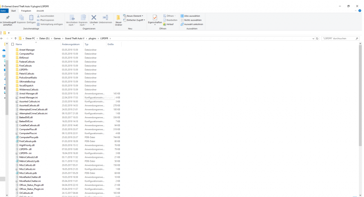Create Neuer Ordner via ribbon icon
This screenshot has height=197, width=364.
[118, 18]
